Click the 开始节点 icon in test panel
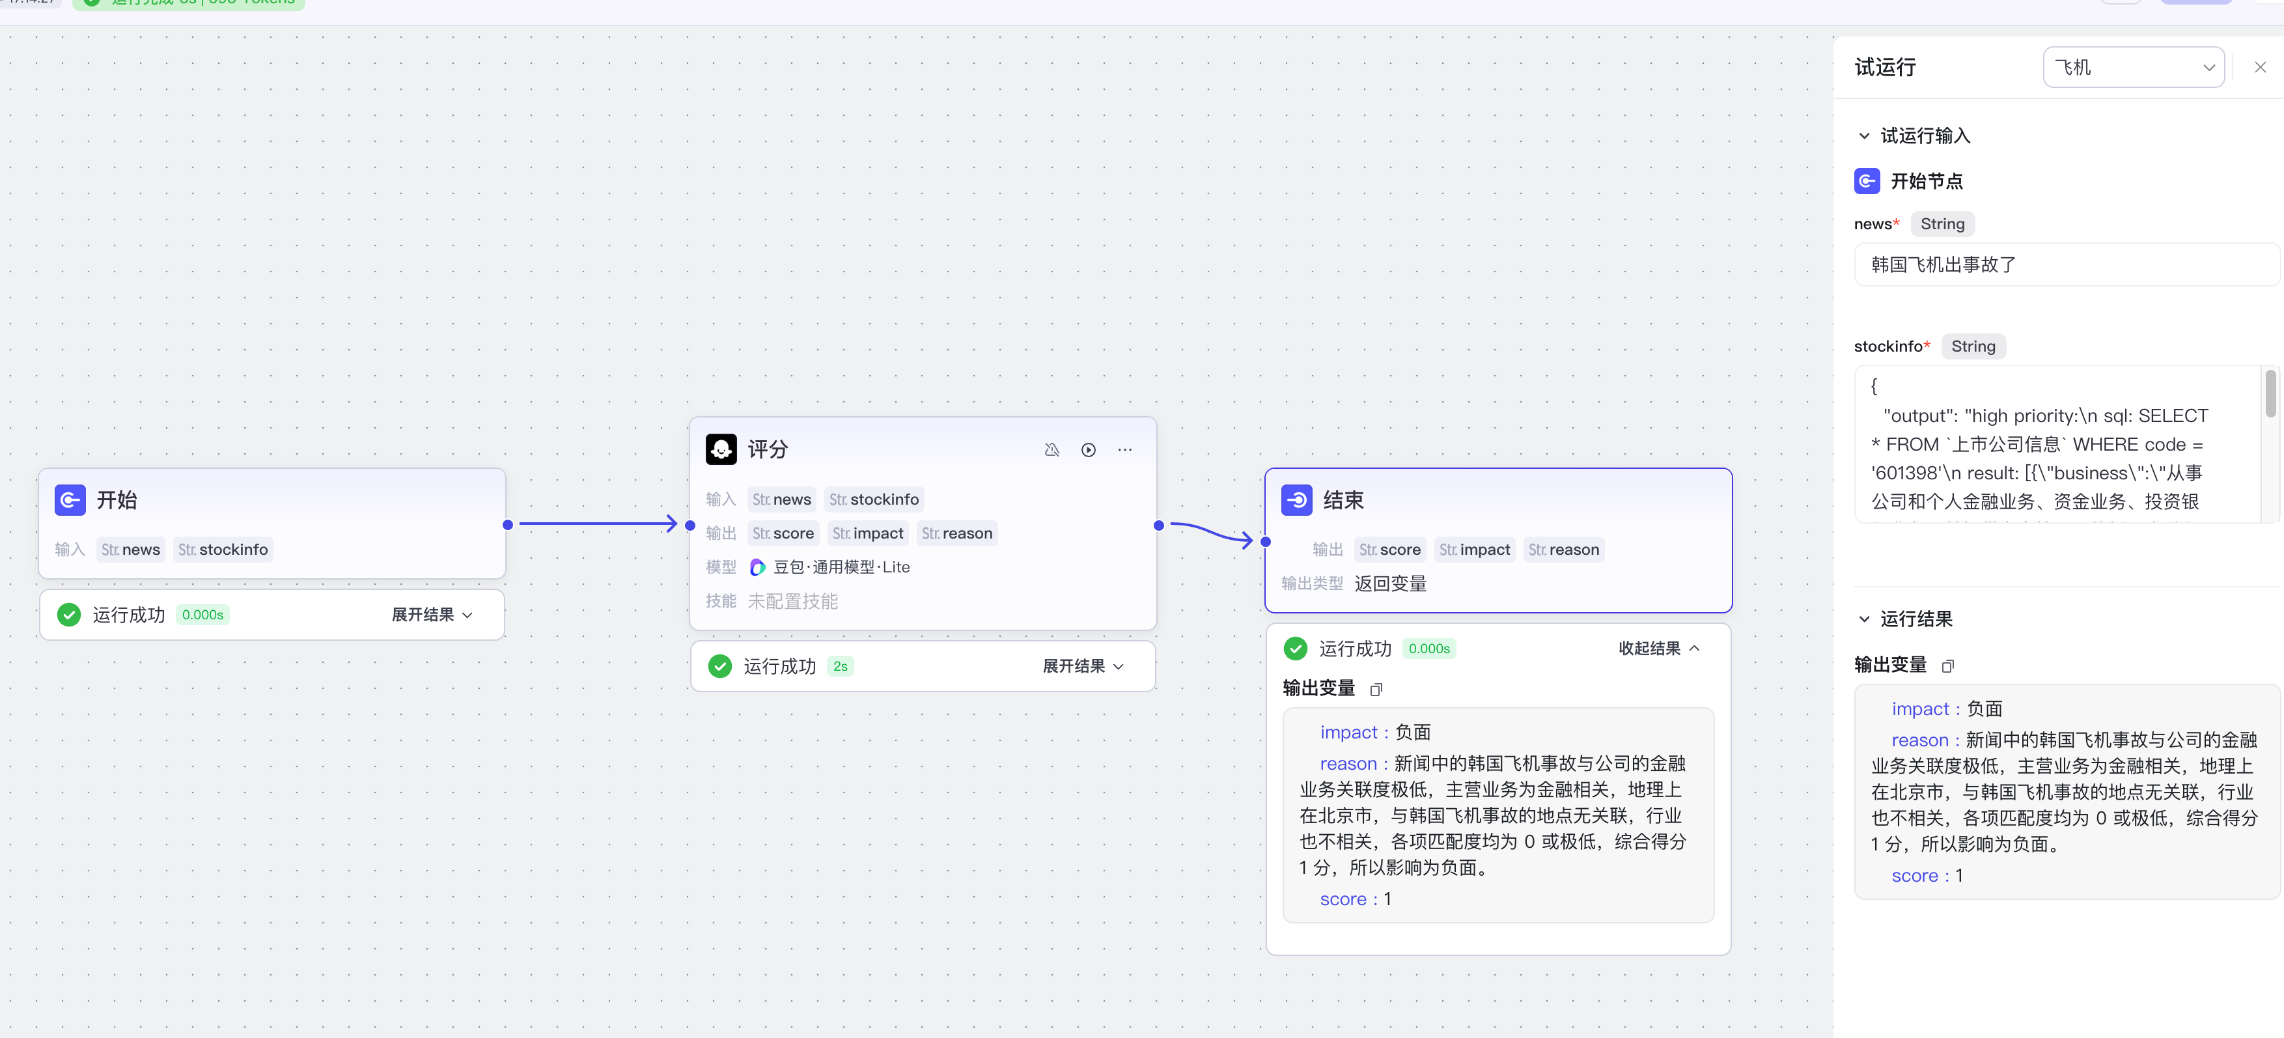Screen dimensions: 2284x1038 (x=1867, y=181)
